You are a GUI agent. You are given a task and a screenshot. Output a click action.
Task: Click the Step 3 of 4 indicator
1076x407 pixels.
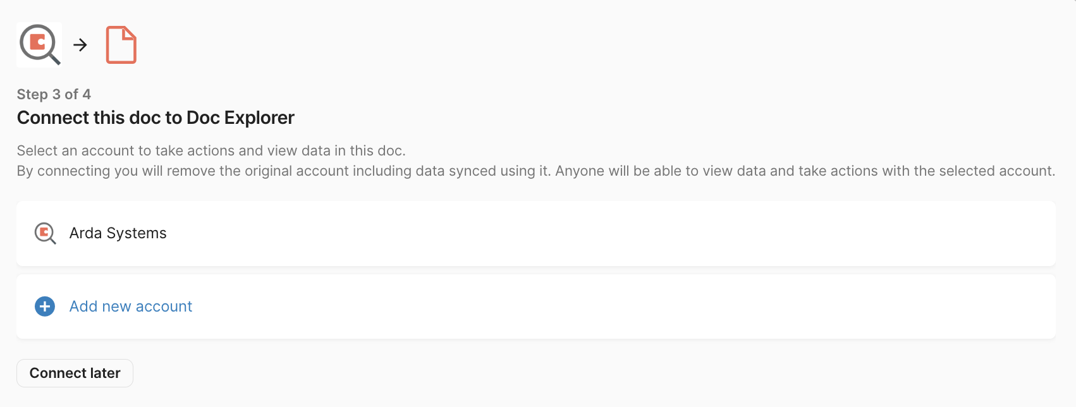[54, 94]
